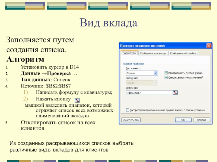The image size is (217, 162).
Task: Select the Параметры tab
Action: (129, 53)
